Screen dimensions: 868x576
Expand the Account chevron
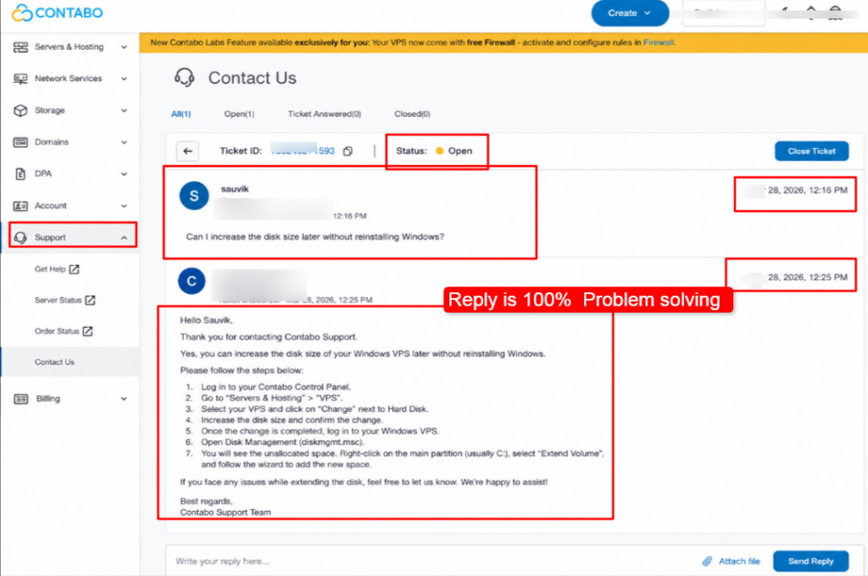(x=124, y=206)
